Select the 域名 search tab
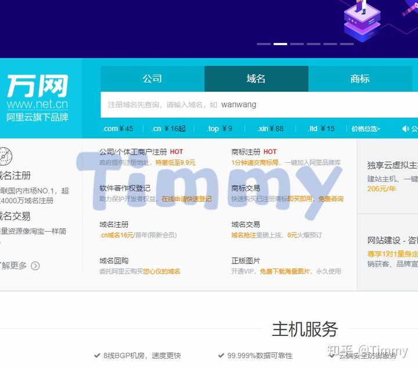 click(256, 79)
